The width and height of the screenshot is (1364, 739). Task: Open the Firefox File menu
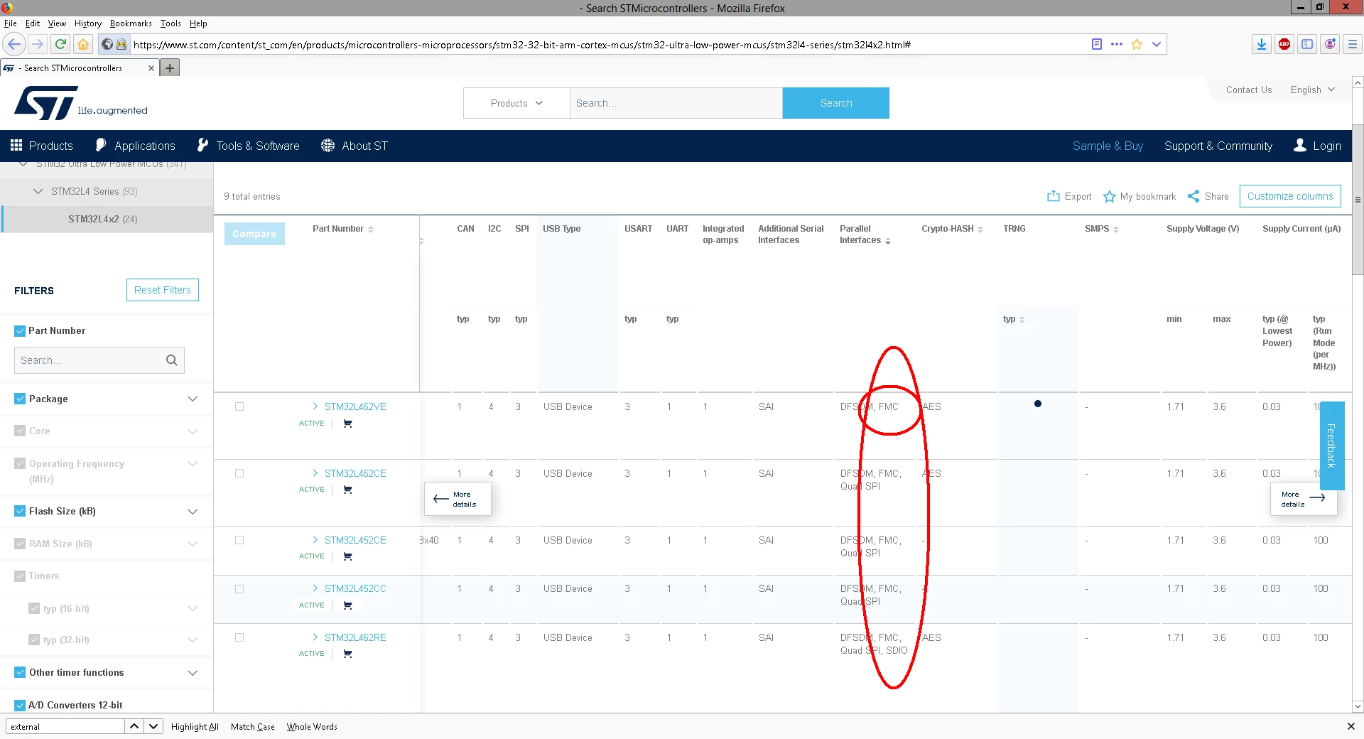[x=10, y=23]
